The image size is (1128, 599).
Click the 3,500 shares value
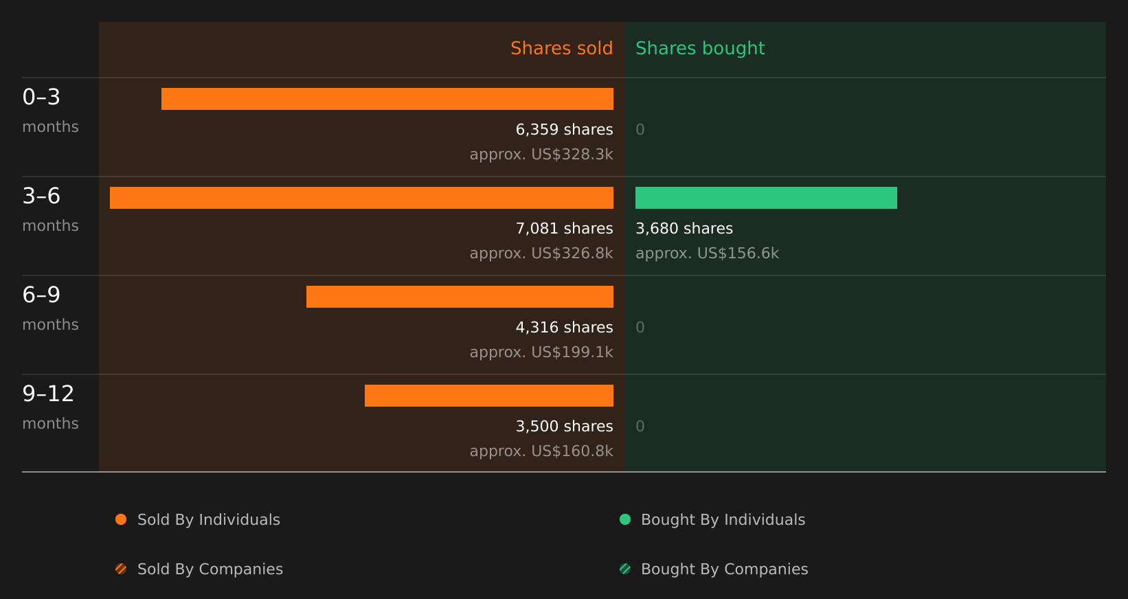pyautogui.click(x=564, y=427)
